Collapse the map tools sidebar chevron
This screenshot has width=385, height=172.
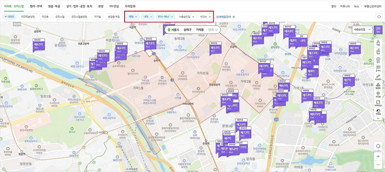click(378, 119)
